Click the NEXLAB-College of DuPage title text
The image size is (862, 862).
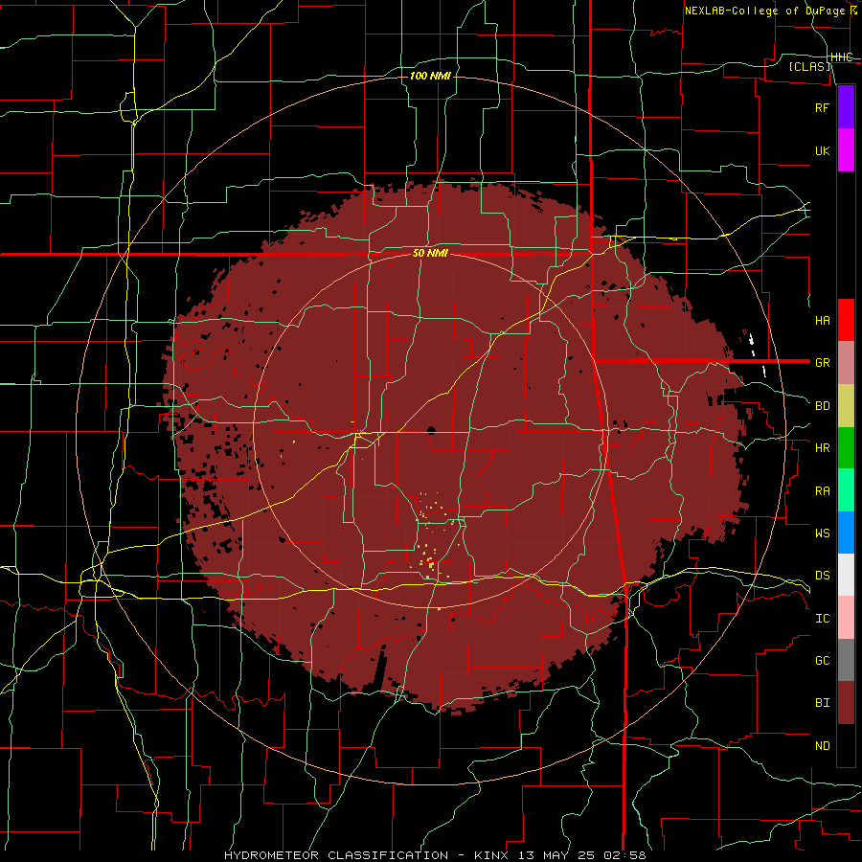pyautogui.click(x=770, y=11)
